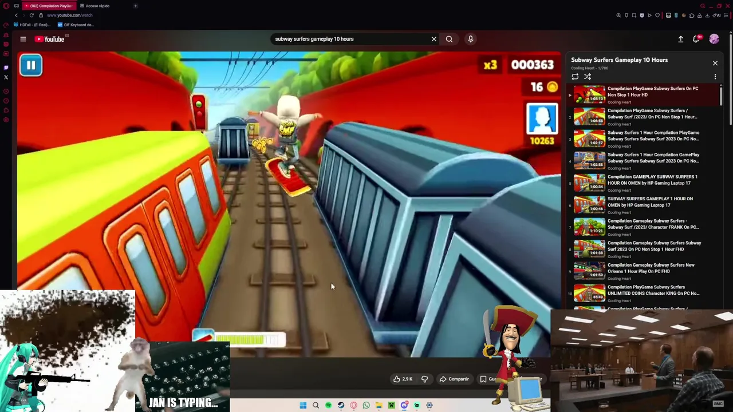Image resolution: width=733 pixels, height=412 pixels.
Task: Play 'Character FRANK On PC' playlist video
Action: 644,227
